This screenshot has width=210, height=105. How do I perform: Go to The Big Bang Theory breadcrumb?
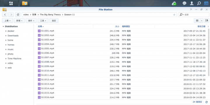50,15
